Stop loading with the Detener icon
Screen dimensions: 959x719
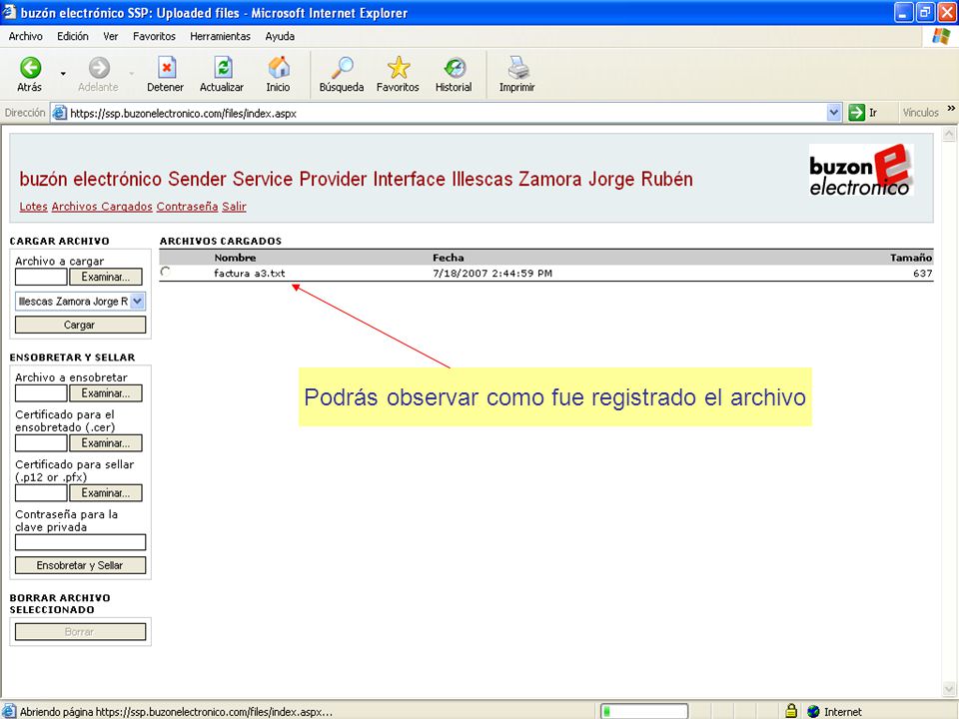click(165, 75)
